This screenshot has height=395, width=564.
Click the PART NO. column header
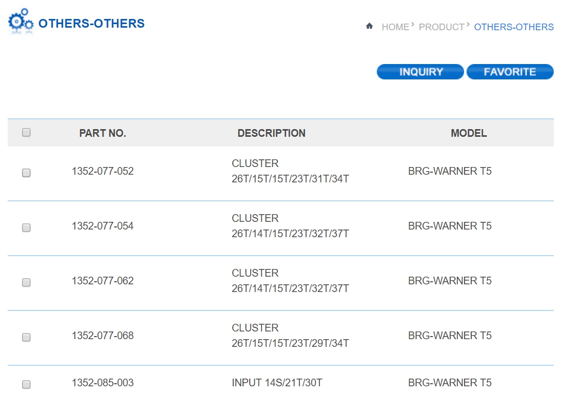tap(103, 134)
